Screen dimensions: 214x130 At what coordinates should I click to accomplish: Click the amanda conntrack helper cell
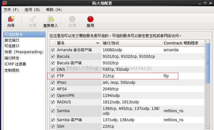pos(171,50)
